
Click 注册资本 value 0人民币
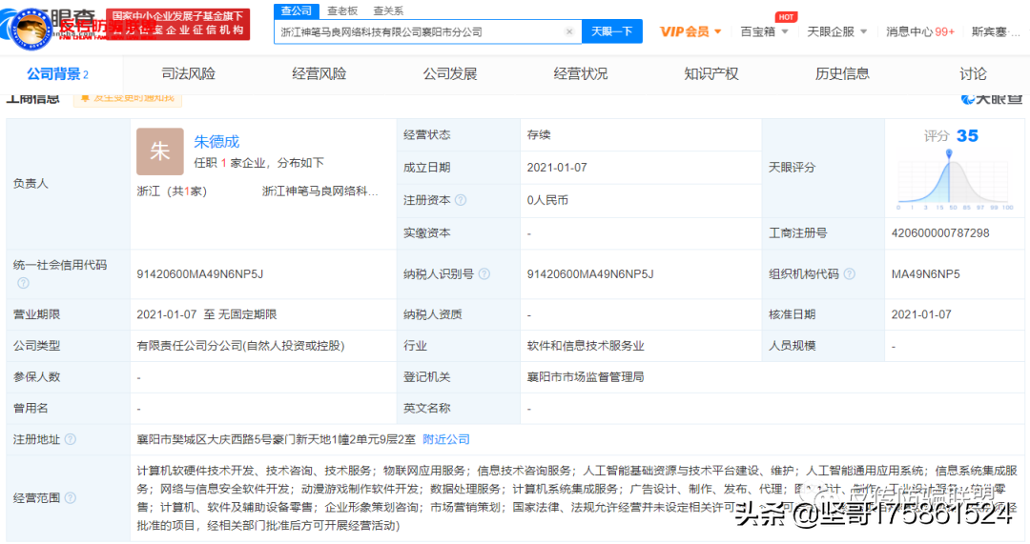[547, 200]
